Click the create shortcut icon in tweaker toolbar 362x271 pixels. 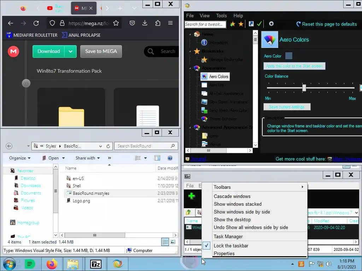(x=251, y=24)
